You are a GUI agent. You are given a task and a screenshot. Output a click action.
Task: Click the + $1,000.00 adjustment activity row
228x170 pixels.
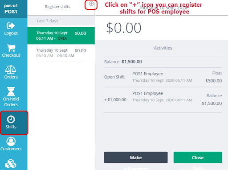coord(163,100)
